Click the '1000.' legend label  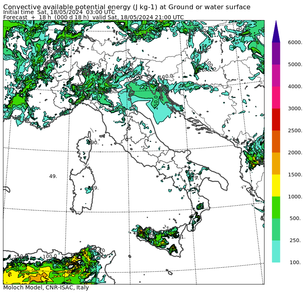tap(295, 197)
